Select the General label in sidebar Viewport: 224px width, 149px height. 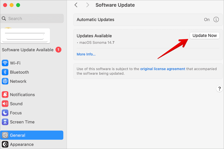tap(18, 135)
